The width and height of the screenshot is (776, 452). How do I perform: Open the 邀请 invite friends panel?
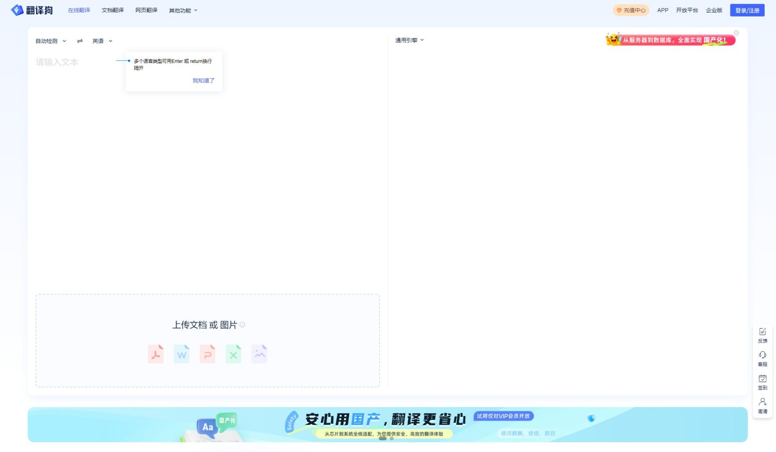(762, 405)
